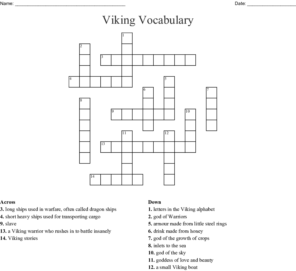The image size is (296, 271).
Task: Click the Across heading
Action: point(8,202)
